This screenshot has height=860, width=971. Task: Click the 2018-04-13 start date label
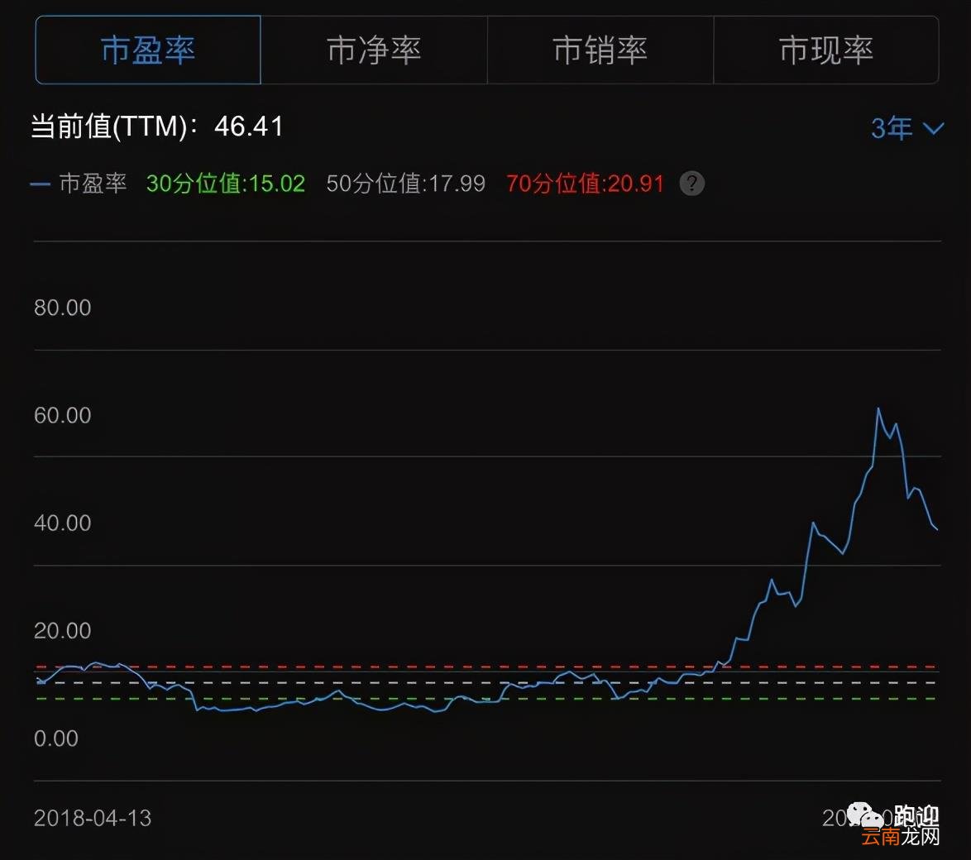click(93, 819)
